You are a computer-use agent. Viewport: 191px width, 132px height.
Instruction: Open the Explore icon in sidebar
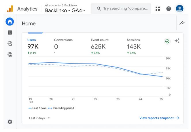click(x=10, y=44)
